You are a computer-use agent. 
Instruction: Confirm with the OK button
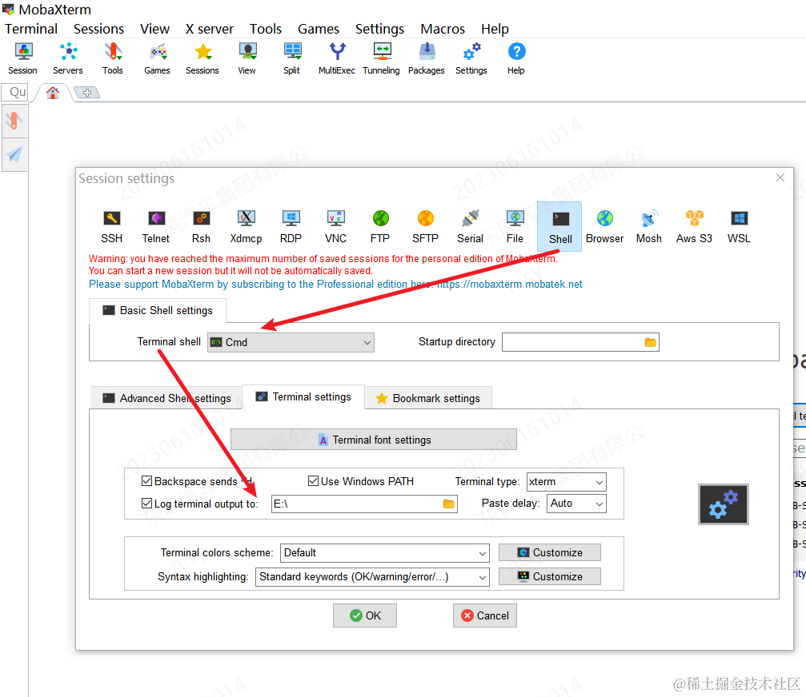[365, 615]
